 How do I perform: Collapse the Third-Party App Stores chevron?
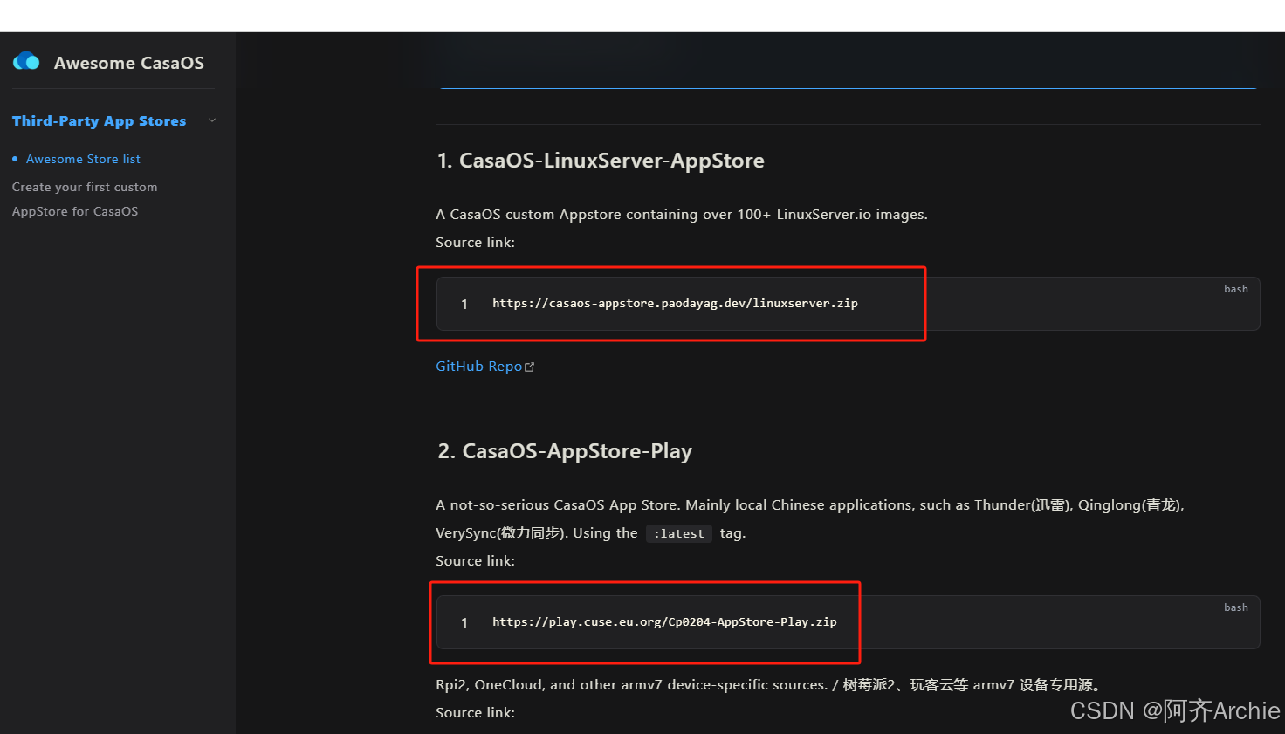point(212,120)
